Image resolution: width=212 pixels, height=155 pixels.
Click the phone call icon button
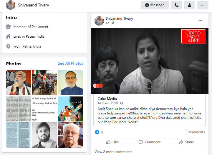(176, 5)
